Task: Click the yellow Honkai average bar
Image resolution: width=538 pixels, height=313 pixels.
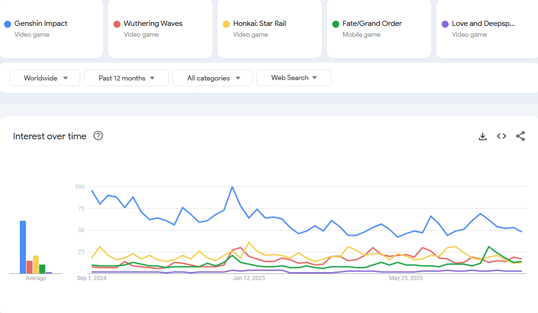Action: [x=36, y=265]
